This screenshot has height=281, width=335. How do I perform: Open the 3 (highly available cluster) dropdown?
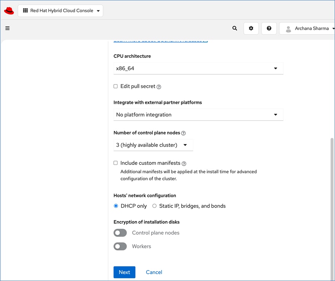point(153,145)
